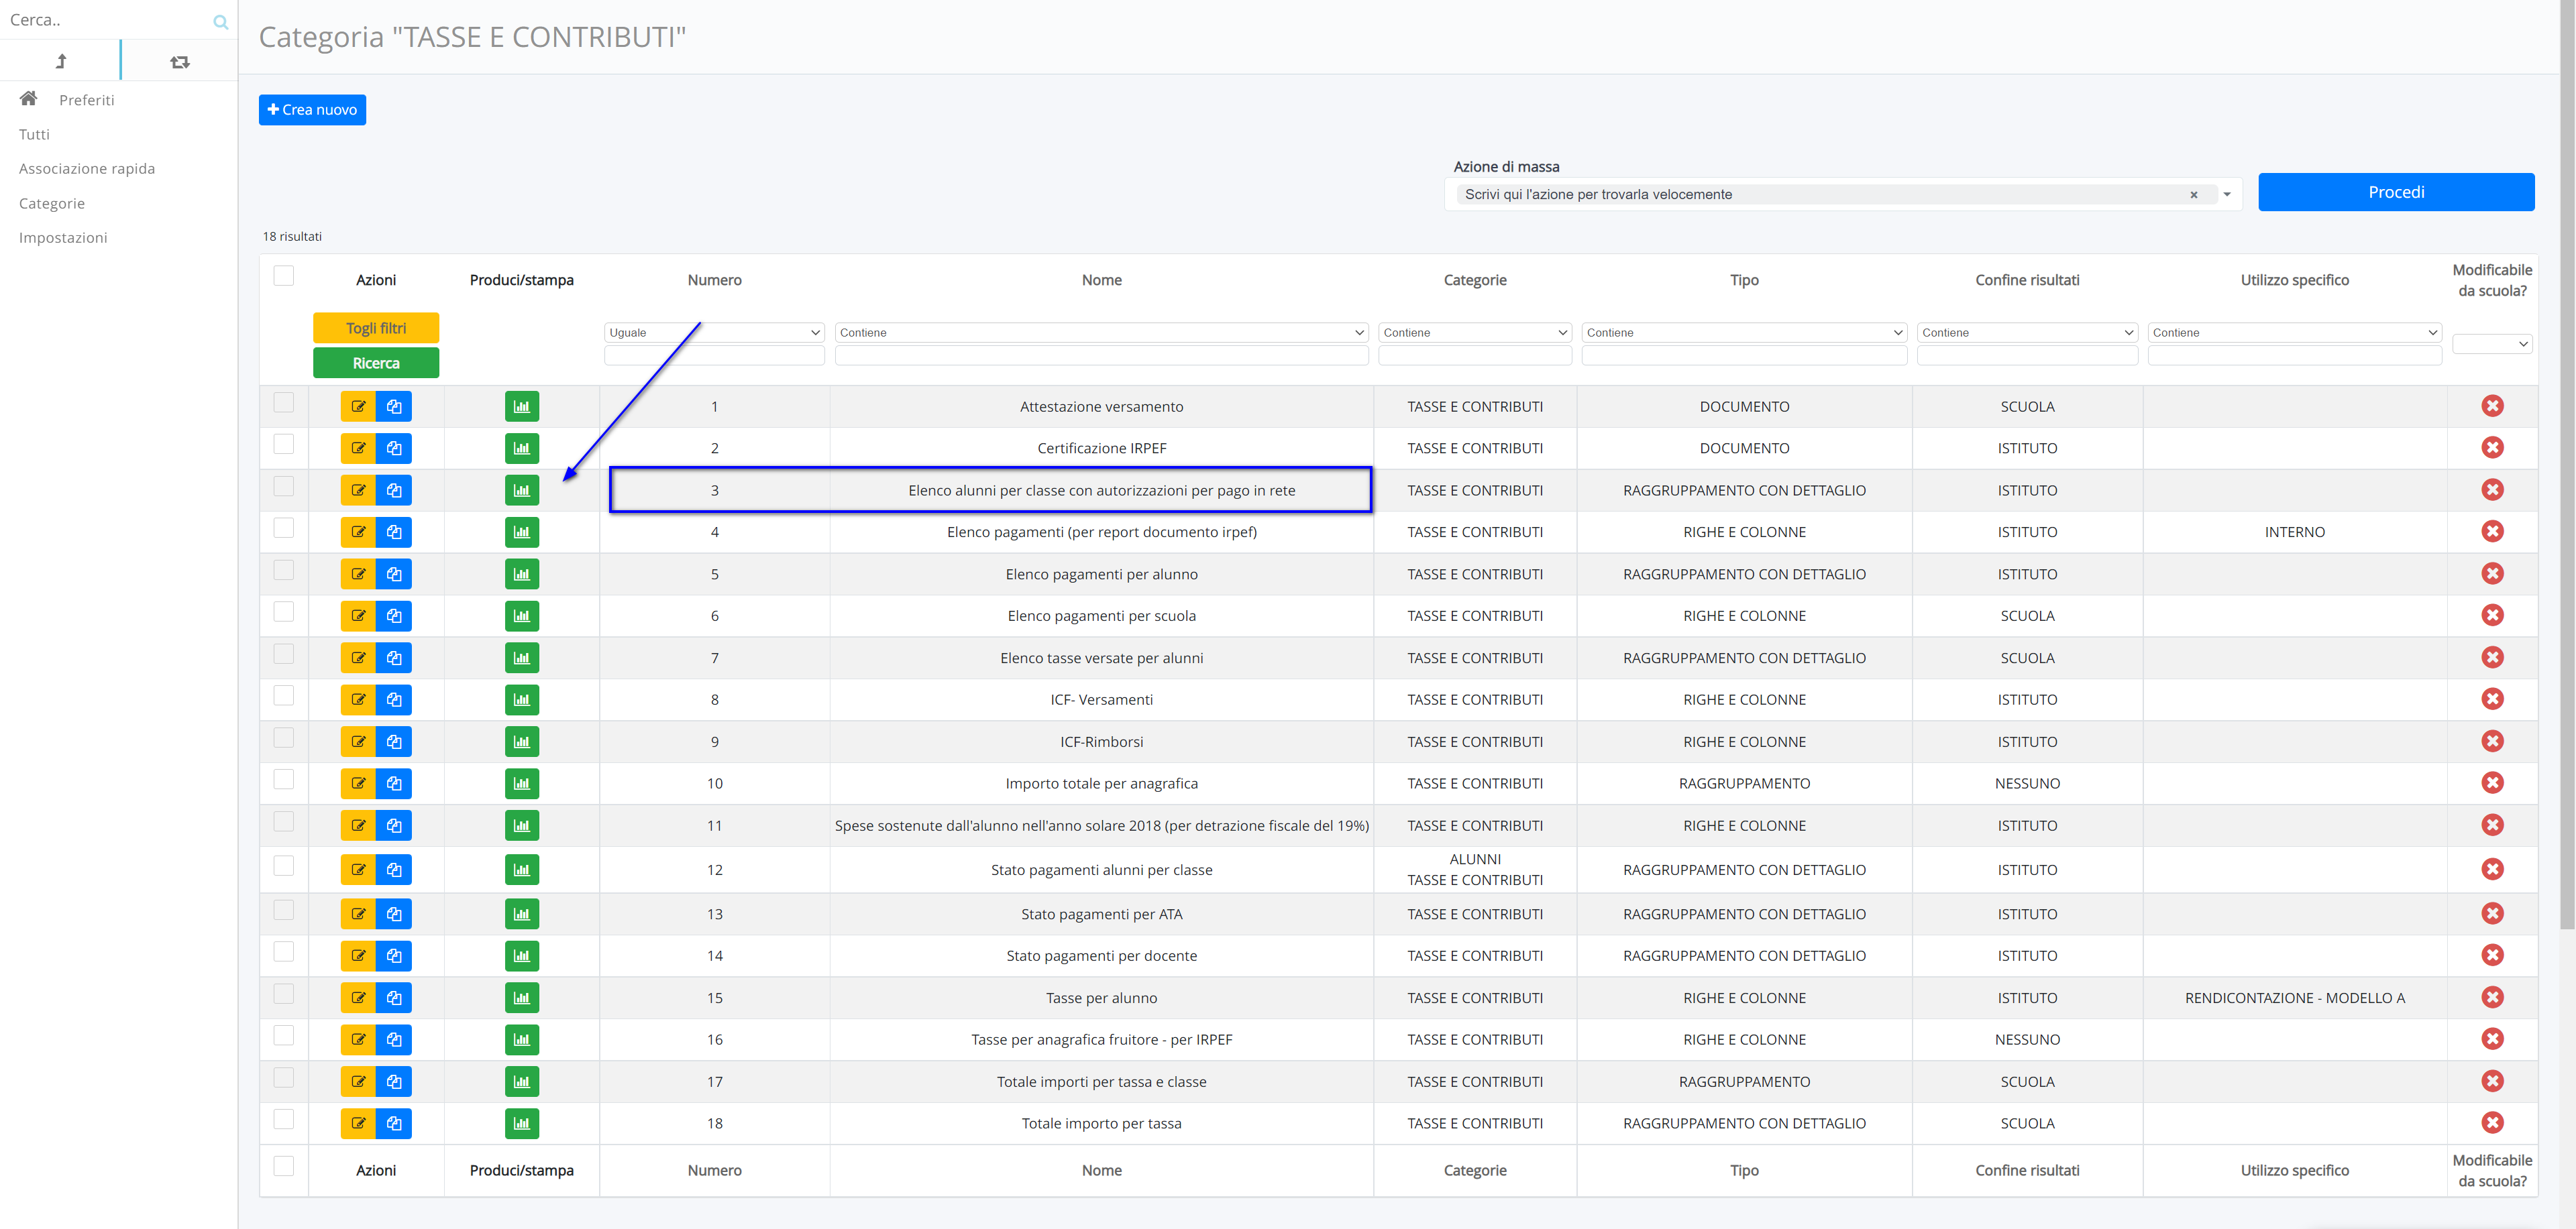
Task: Produce the Elenco pagamenti per scuola report
Action: click(x=522, y=616)
